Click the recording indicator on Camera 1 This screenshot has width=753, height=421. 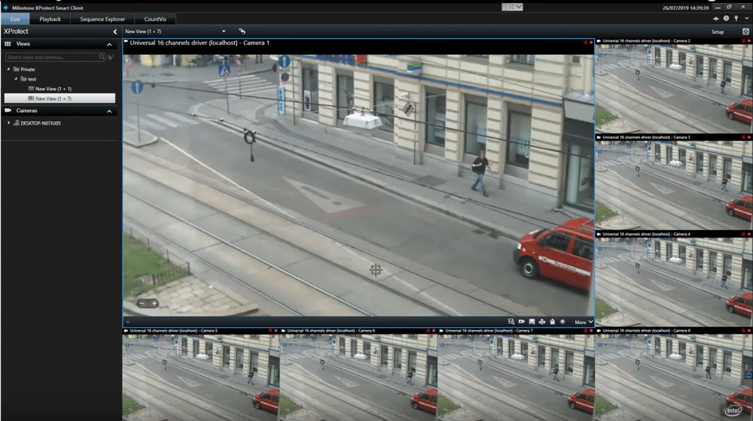click(x=590, y=43)
